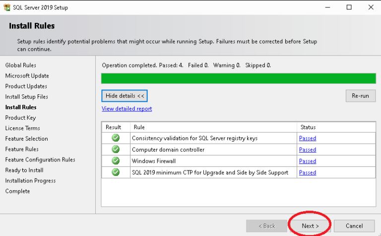Open Passed status for SQL 2019 minimum CTP
This screenshot has width=381, height=236.
pos(308,172)
